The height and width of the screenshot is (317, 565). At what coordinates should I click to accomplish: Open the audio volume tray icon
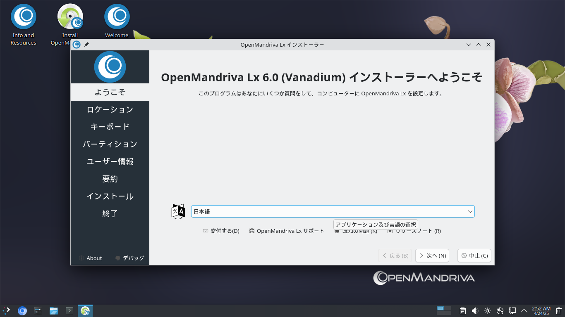click(475, 311)
